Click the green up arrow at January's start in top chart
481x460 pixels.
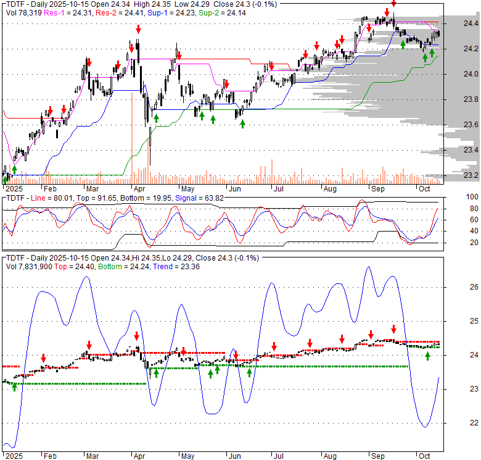pyautogui.click(x=14, y=169)
